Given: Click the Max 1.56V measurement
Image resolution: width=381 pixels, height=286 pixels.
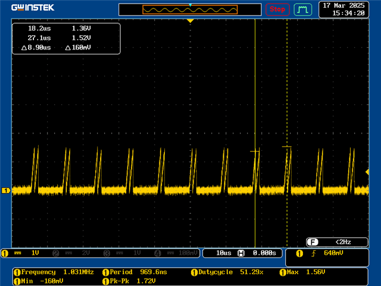Looking at the screenshot, I should pos(302,272).
